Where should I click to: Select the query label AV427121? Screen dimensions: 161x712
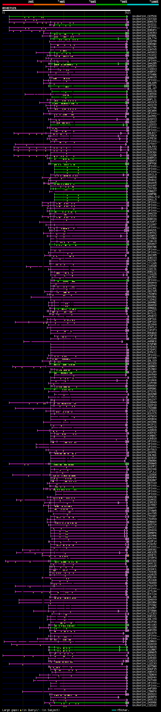point(9,8)
